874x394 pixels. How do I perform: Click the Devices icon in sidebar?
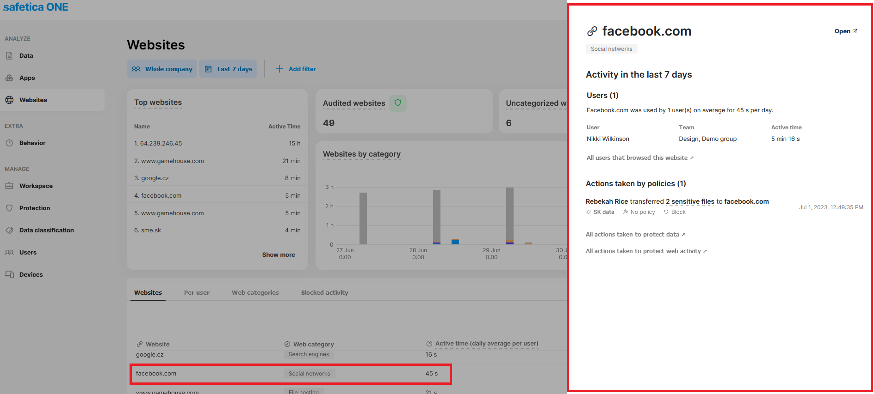(9, 274)
